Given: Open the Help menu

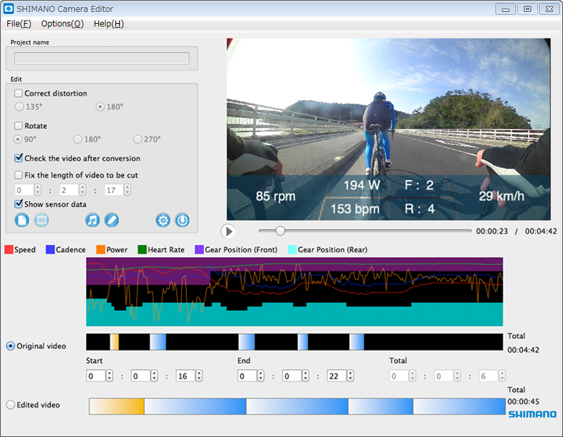Looking at the screenshot, I should pyautogui.click(x=109, y=24).
